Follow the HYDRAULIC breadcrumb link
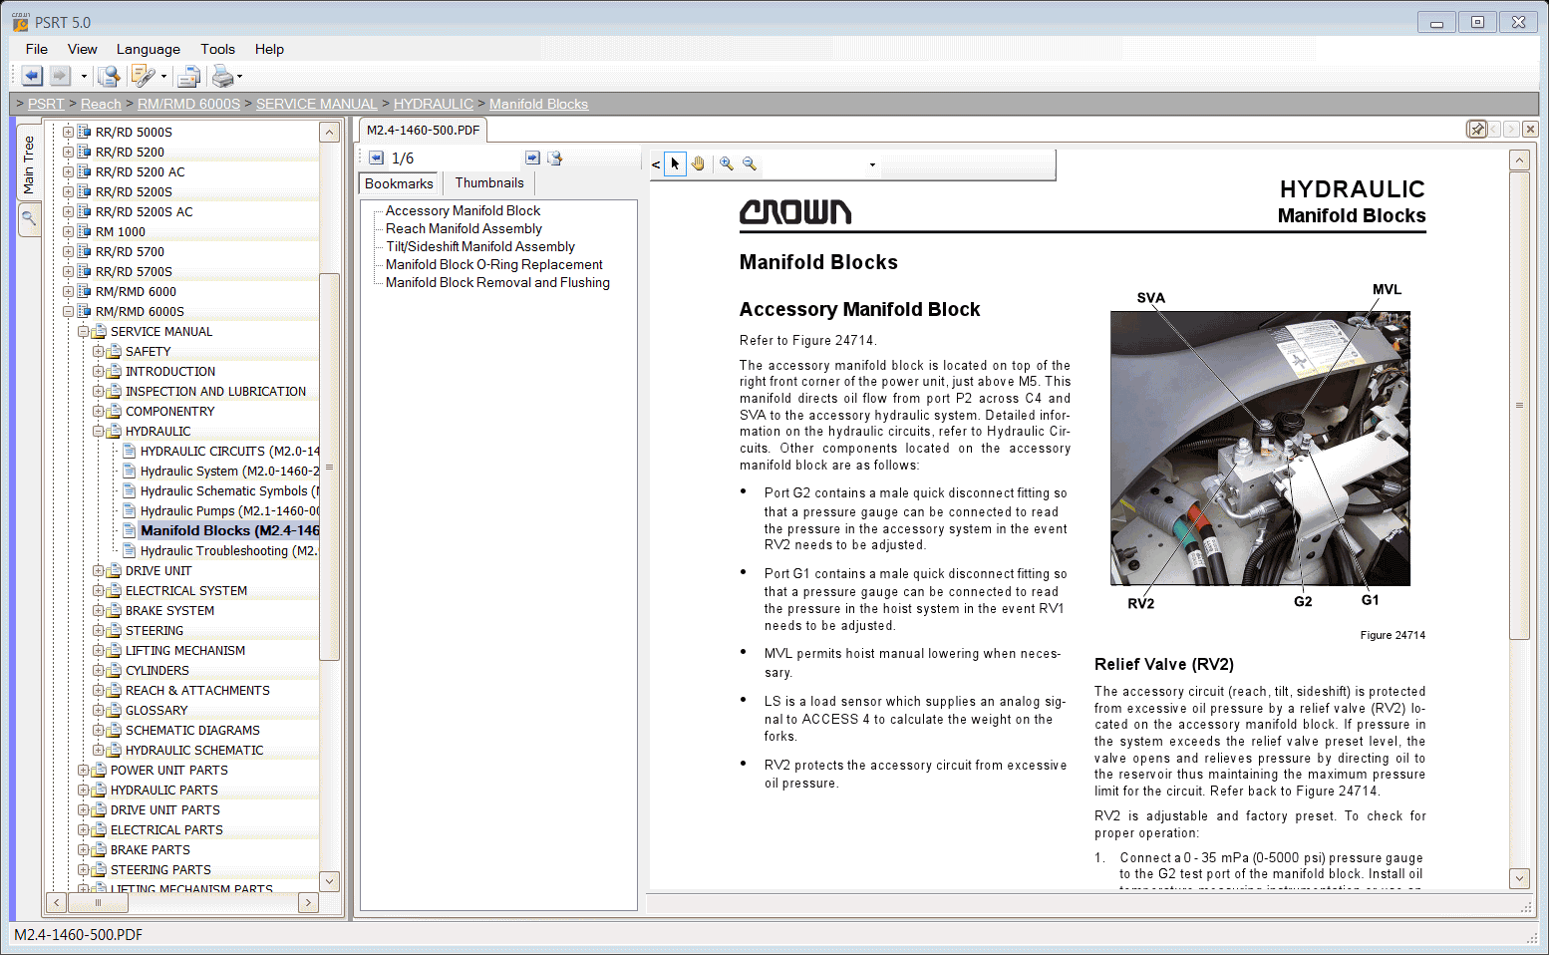The height and width of the screenshot is (955, 1549). pos(434,104)
